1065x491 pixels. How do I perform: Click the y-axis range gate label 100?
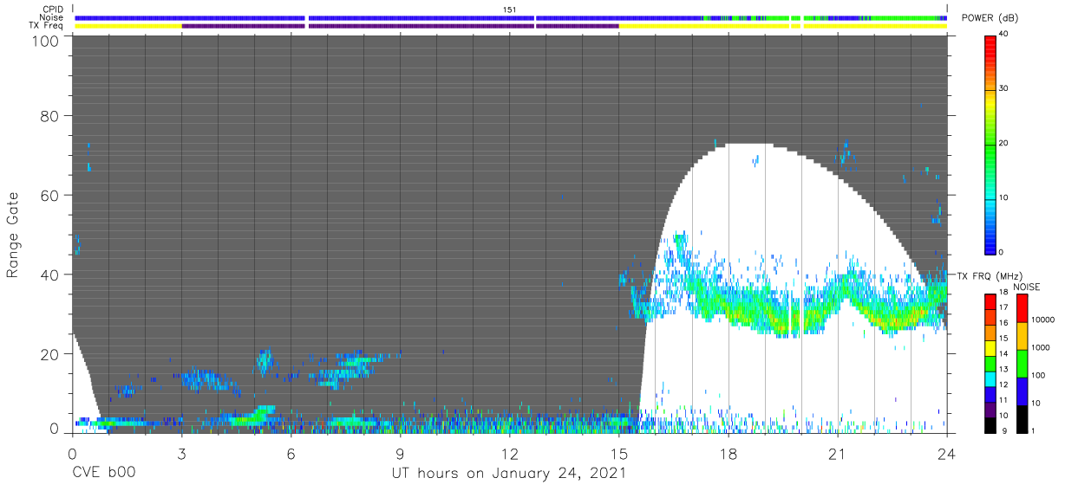click(45, 41)
